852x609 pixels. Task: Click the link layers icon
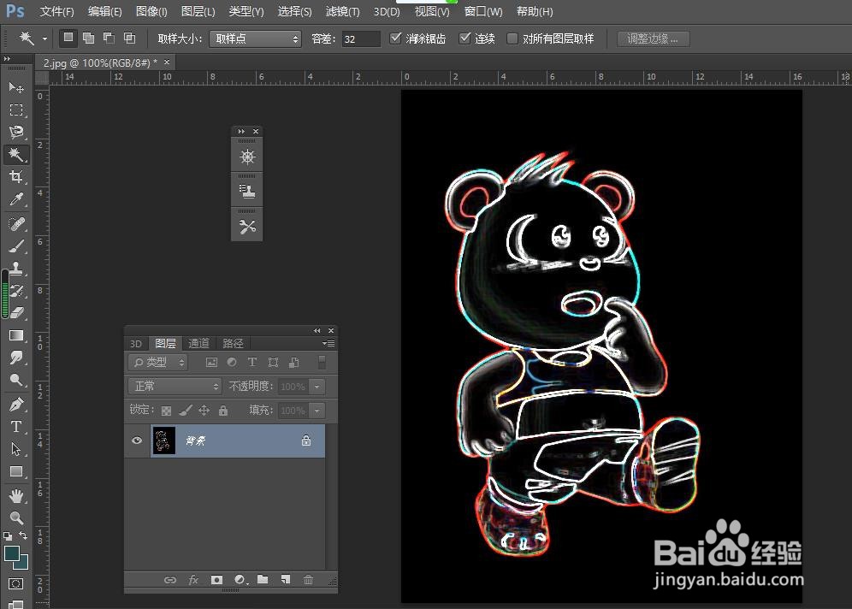click(170, 580)
